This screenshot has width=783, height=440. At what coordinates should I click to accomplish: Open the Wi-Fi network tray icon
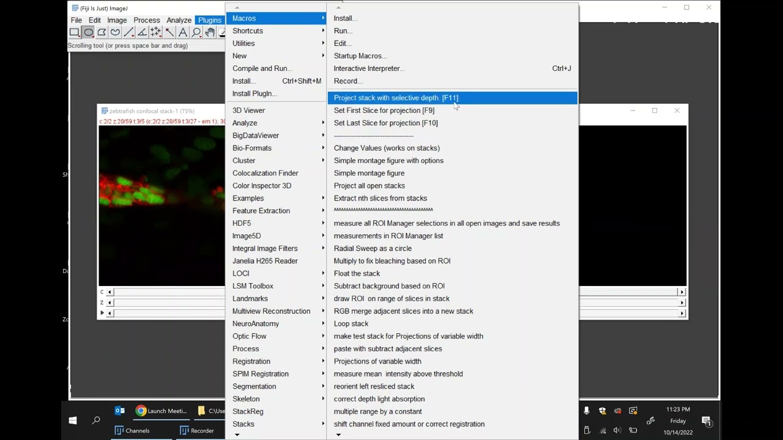pyautogui.click(x=603, y=430)
